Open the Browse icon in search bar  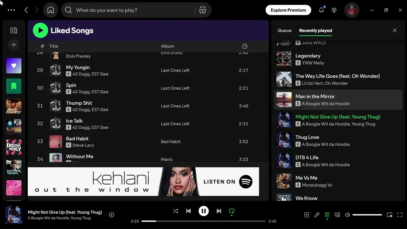pos(203,10)
